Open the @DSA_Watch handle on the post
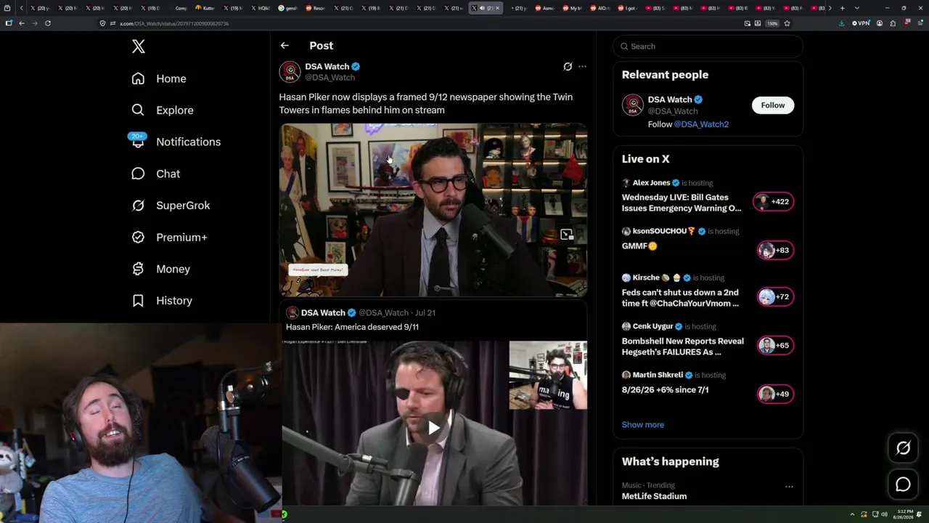The height and width of the screenshot is (523, 929). pyautogui.click(x=330, y=78)
